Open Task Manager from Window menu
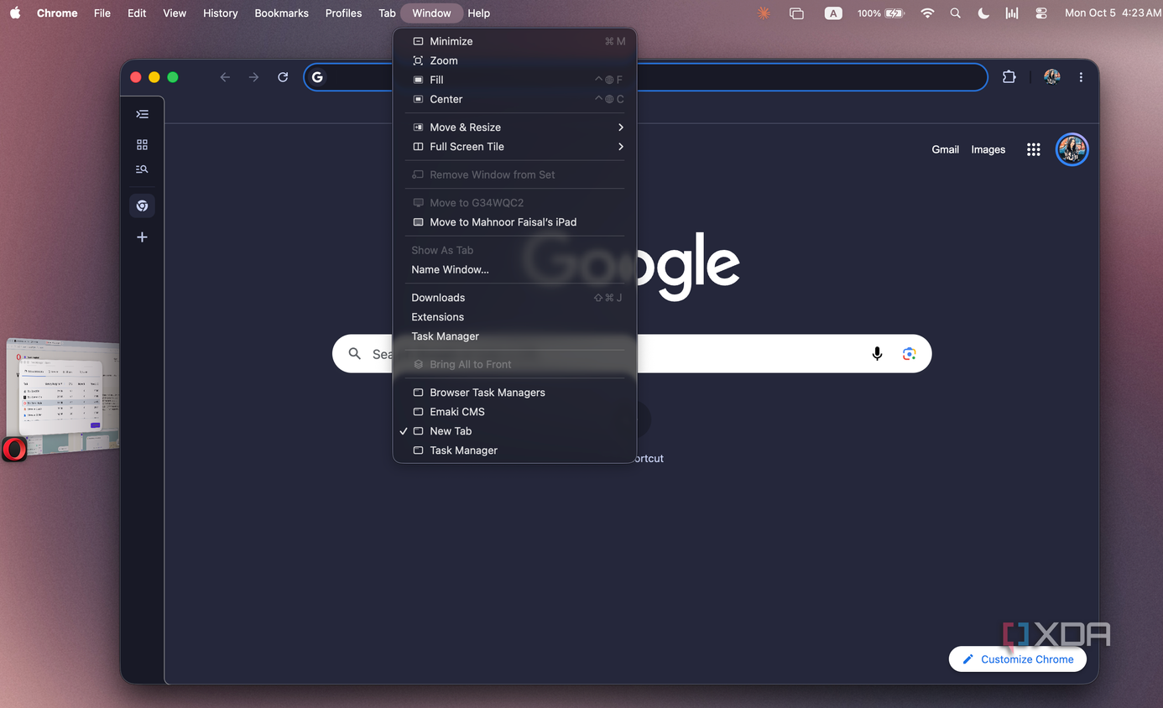This screenshot has height=708, width=1163. pos(514,336)
